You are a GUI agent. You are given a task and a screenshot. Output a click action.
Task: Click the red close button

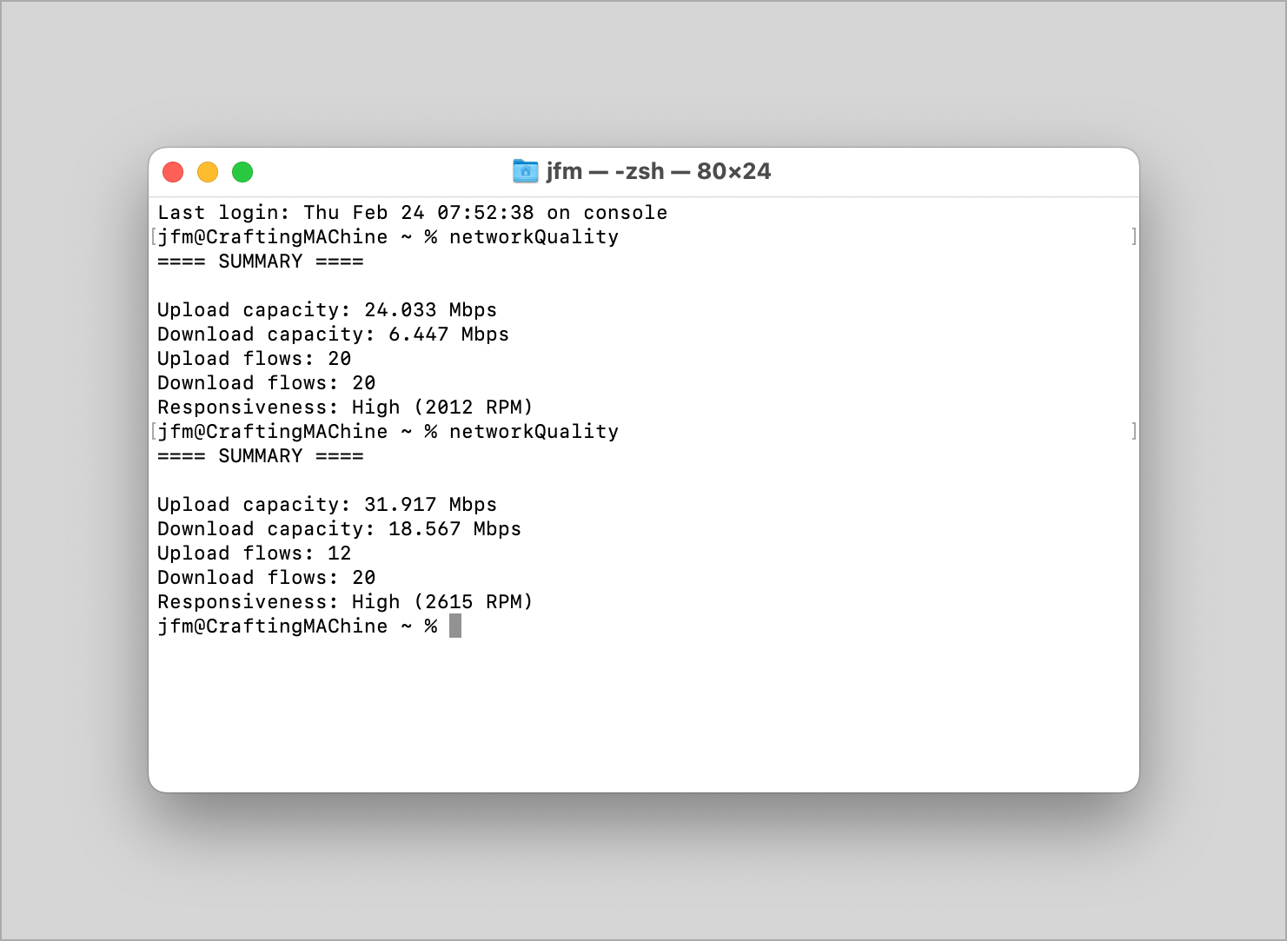point(173,172)
